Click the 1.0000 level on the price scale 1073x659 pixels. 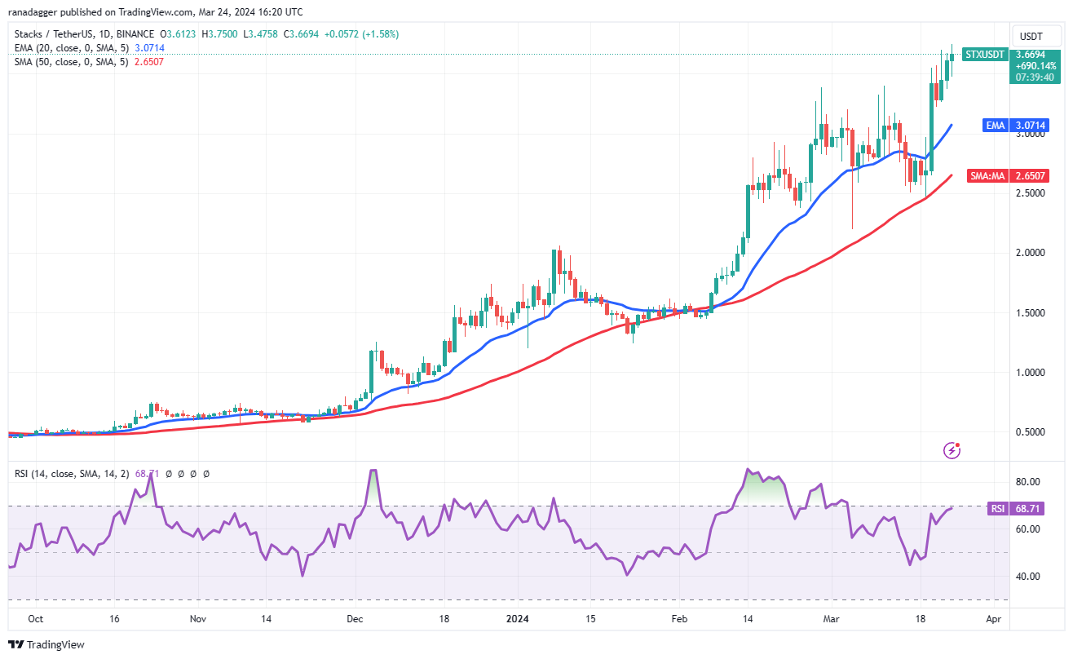(x=1029, y=373)
